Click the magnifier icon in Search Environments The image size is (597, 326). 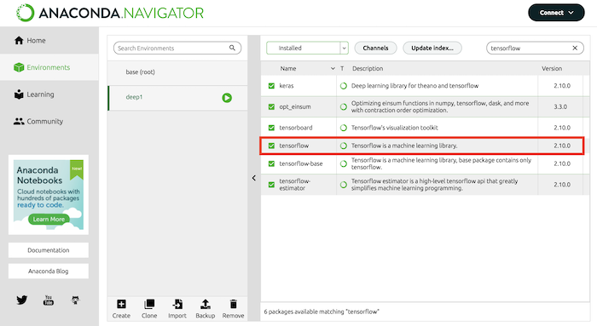click(x=232, y=48)
